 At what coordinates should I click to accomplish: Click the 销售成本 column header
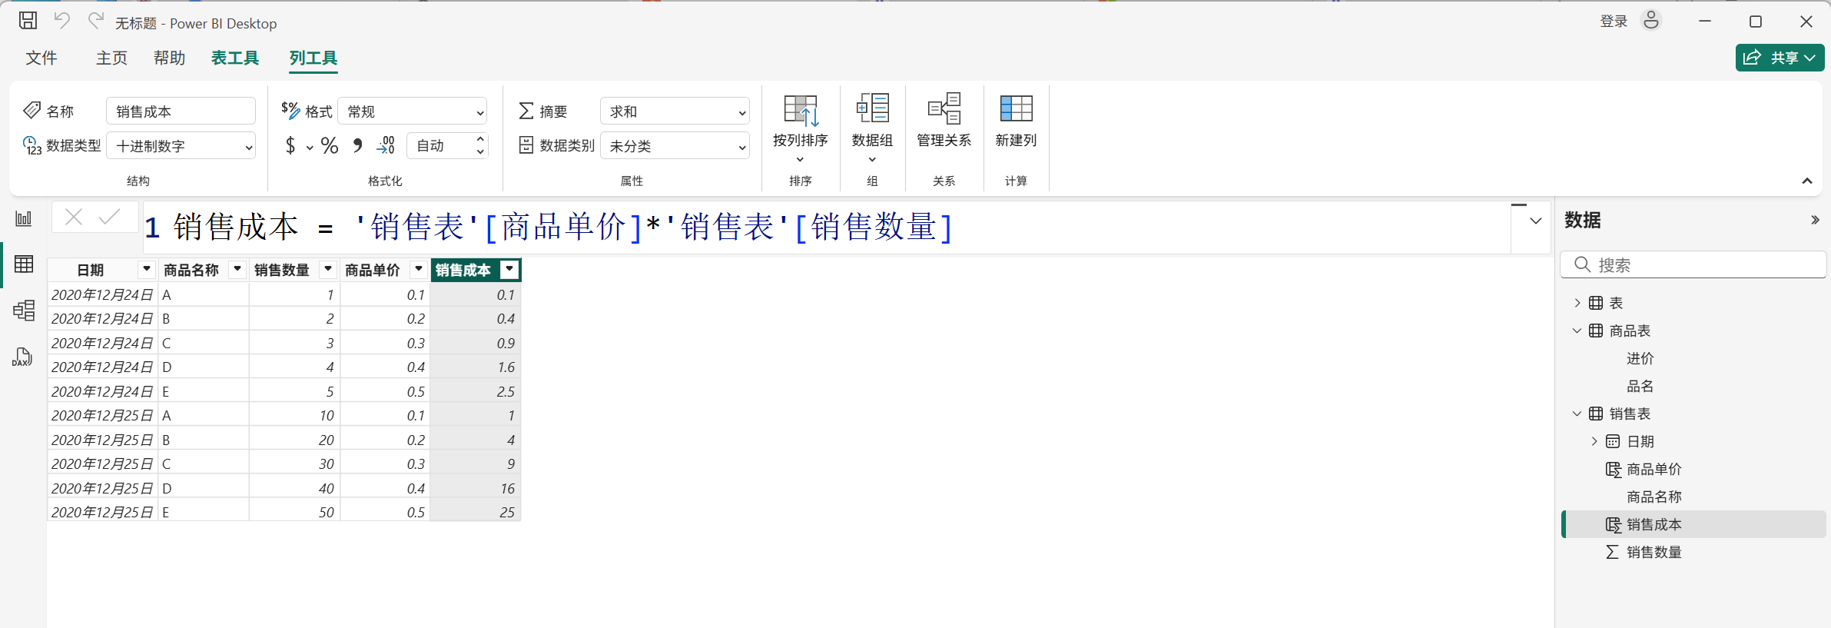click(463, 270)
